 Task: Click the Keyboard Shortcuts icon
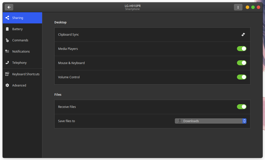(7, 74)
